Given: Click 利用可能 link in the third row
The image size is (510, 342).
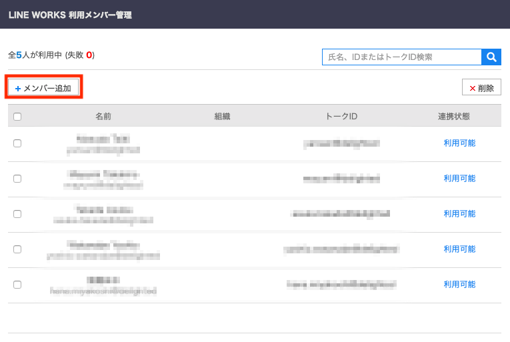Looking at the screenshot, I should pos(459,214).
